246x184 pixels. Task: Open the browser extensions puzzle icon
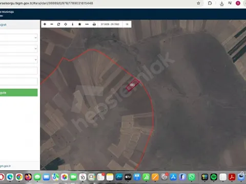pyautogui.click(x=210, y=3)
